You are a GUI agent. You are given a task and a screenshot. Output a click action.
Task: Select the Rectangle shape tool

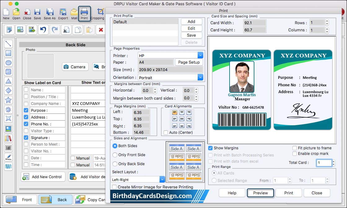8,53
